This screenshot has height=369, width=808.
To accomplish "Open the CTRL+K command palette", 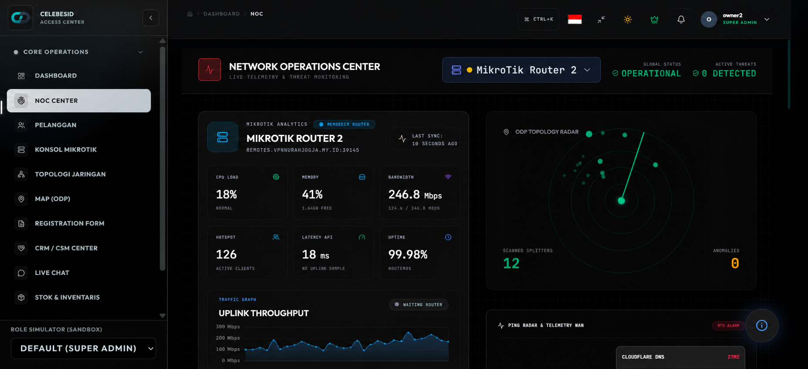I will point(538,19).
